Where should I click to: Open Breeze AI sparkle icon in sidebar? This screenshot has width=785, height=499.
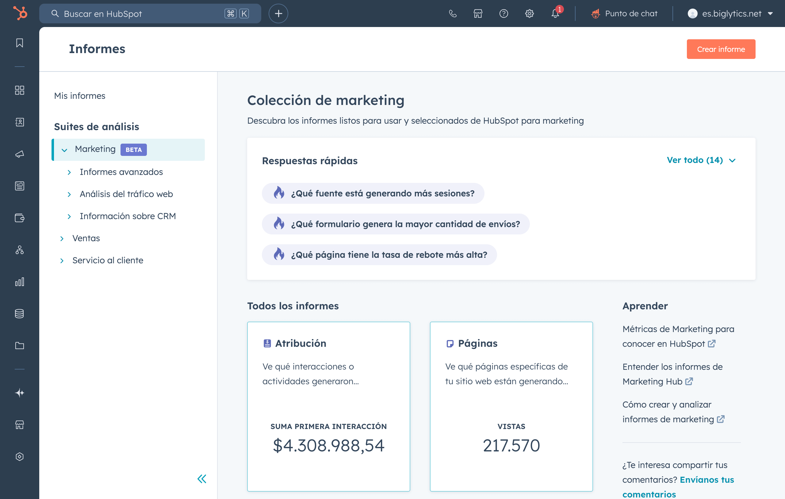click(20, 393)
